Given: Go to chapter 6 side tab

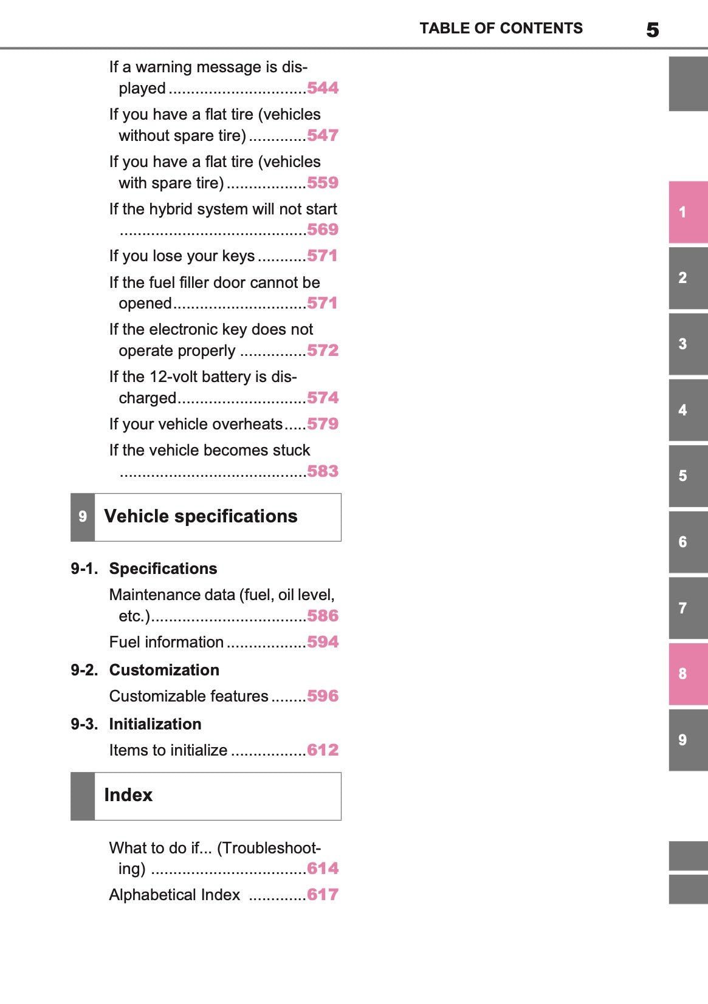Looking at the screenshot, I should click(688, 542).
